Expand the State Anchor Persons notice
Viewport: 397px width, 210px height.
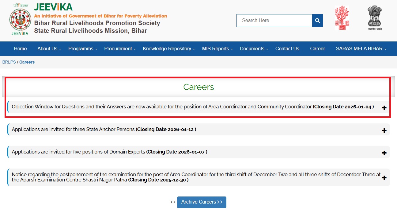[384, 130]
